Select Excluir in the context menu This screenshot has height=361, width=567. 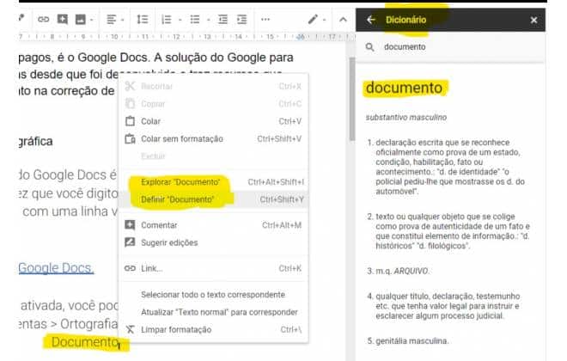tap(213, 156)
